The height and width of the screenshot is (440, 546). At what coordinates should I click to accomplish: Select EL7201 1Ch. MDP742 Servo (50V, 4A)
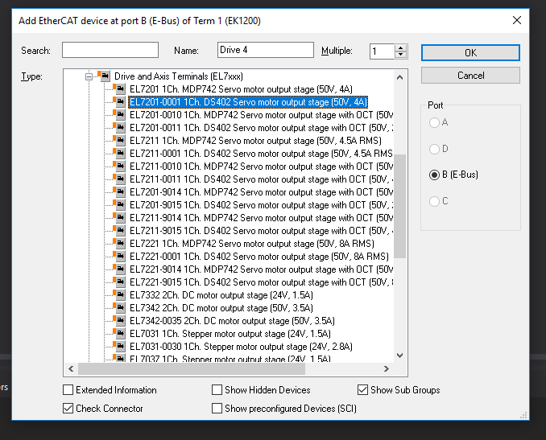point(241,89)
